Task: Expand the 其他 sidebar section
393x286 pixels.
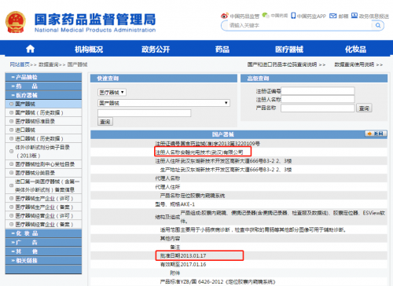Action: pyautogui.click(x=43, y=251)
